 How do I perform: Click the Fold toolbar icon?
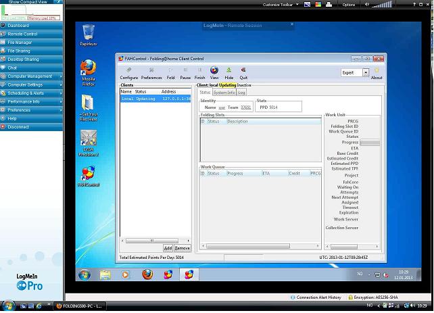(170, 73)
